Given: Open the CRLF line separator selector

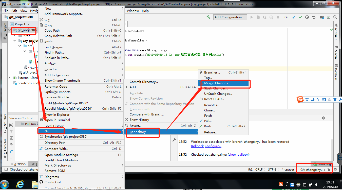Looking at the screenshot, I should [x=260, y=170].
